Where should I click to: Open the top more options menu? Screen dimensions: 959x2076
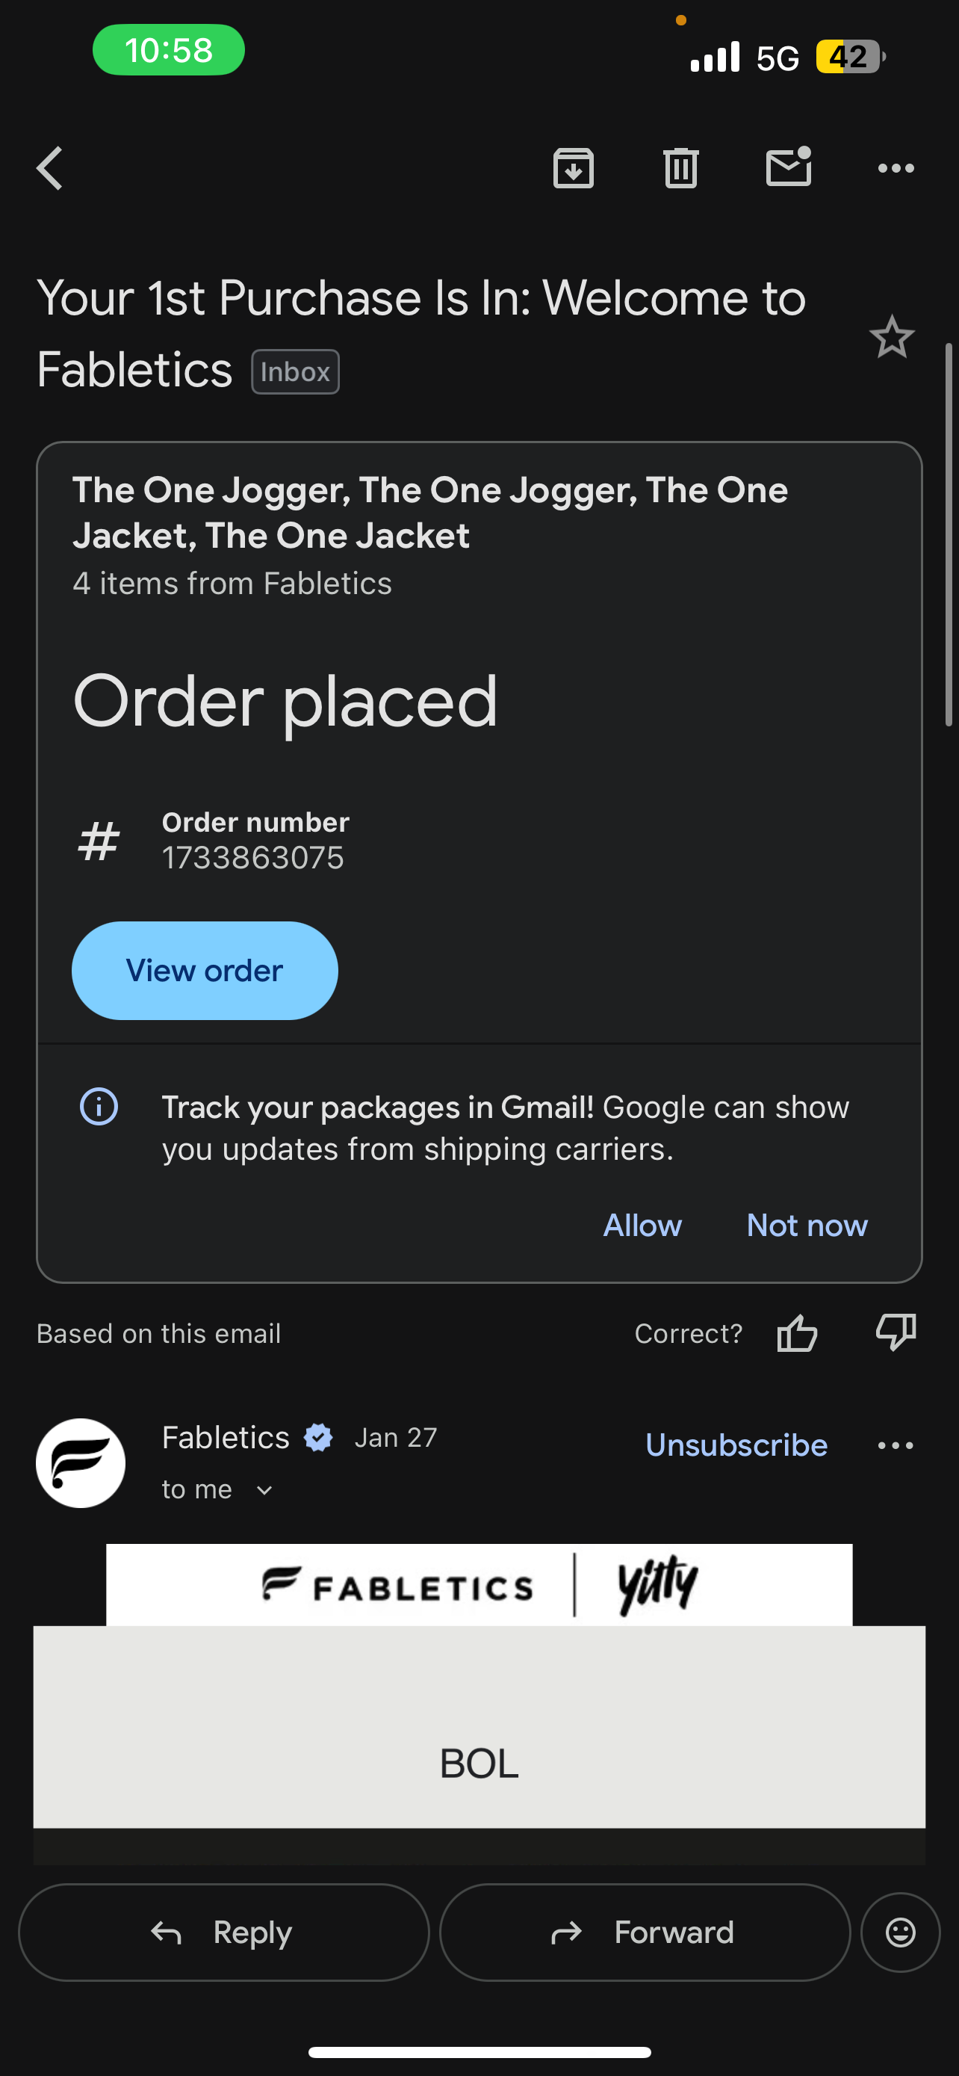896,168
